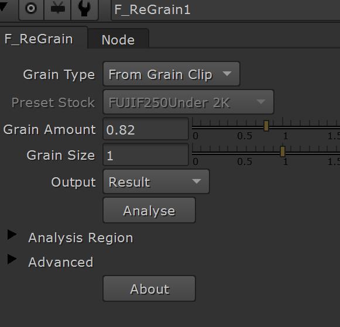Screen dimensions: 340x327
Task: Open the Output dropdown showing Result
Action: (x=156, y=181)
